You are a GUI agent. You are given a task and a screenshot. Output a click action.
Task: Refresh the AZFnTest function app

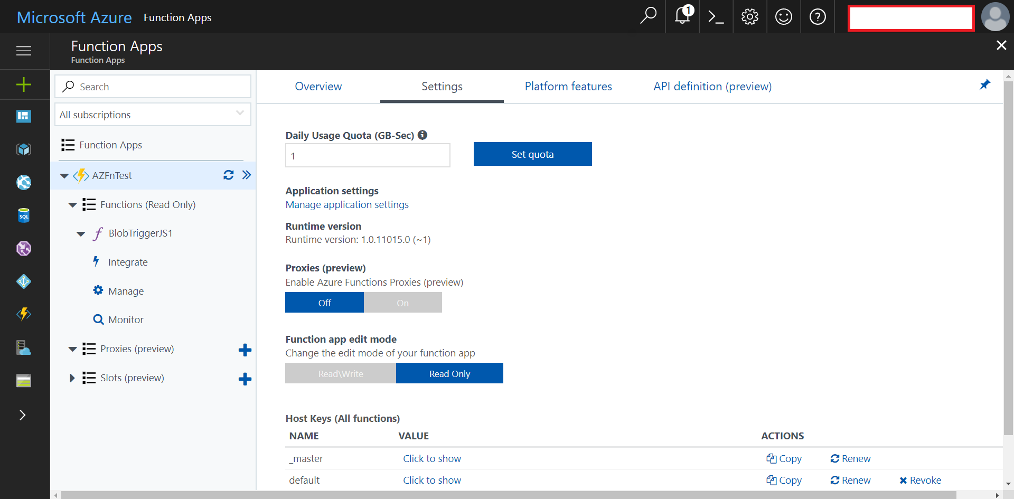[x=228, y=175]
